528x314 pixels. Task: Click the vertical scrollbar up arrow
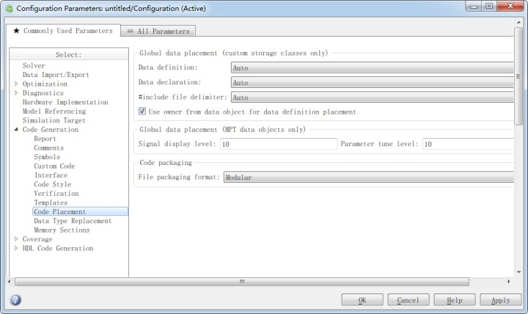[518, 22]
